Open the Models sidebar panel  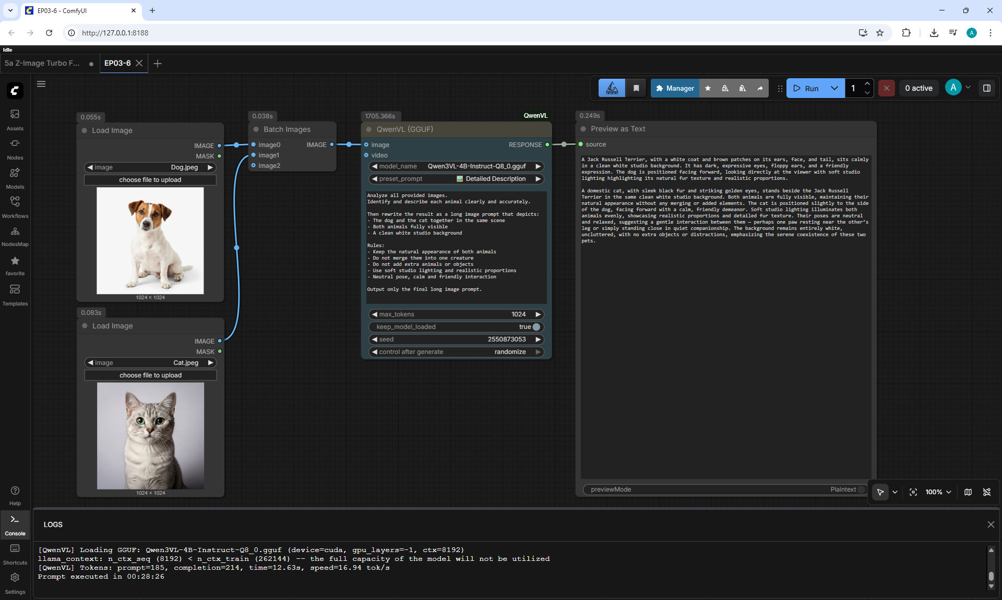(15, 178)
